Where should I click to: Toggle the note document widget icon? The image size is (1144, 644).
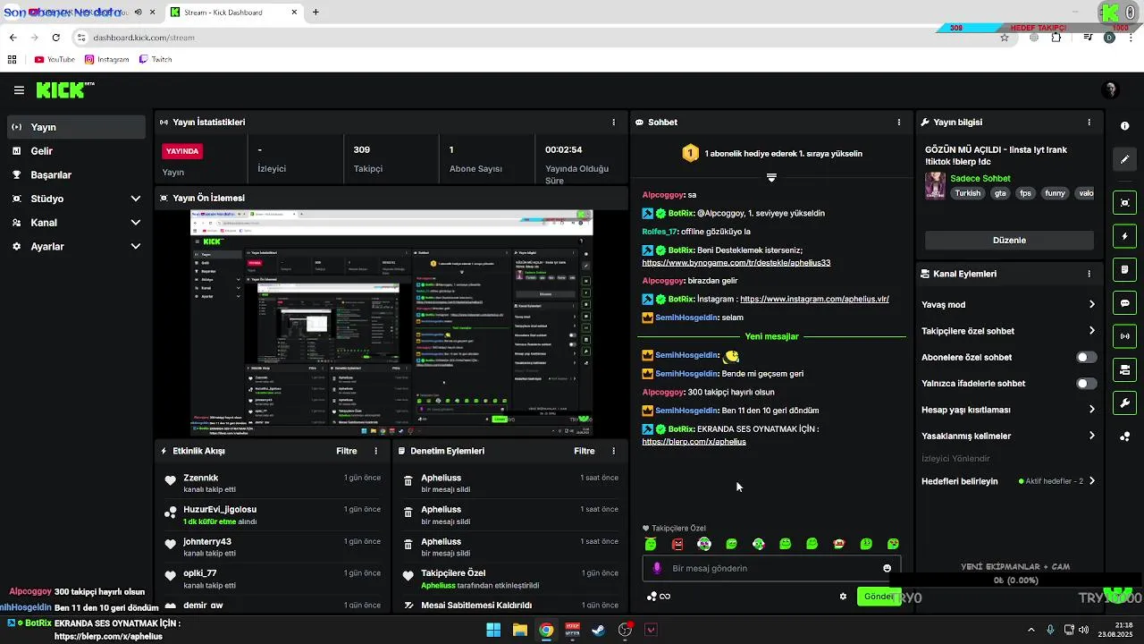pyautogui.click(x=1125, y=269)
